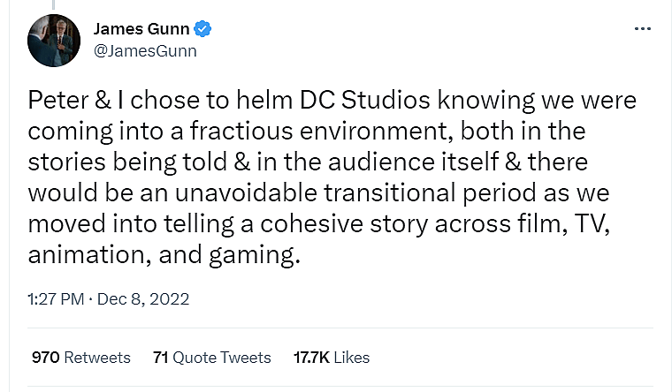Click "animation, and gaming." ending tweet line

pyautogui.click(x=164, y=255)
